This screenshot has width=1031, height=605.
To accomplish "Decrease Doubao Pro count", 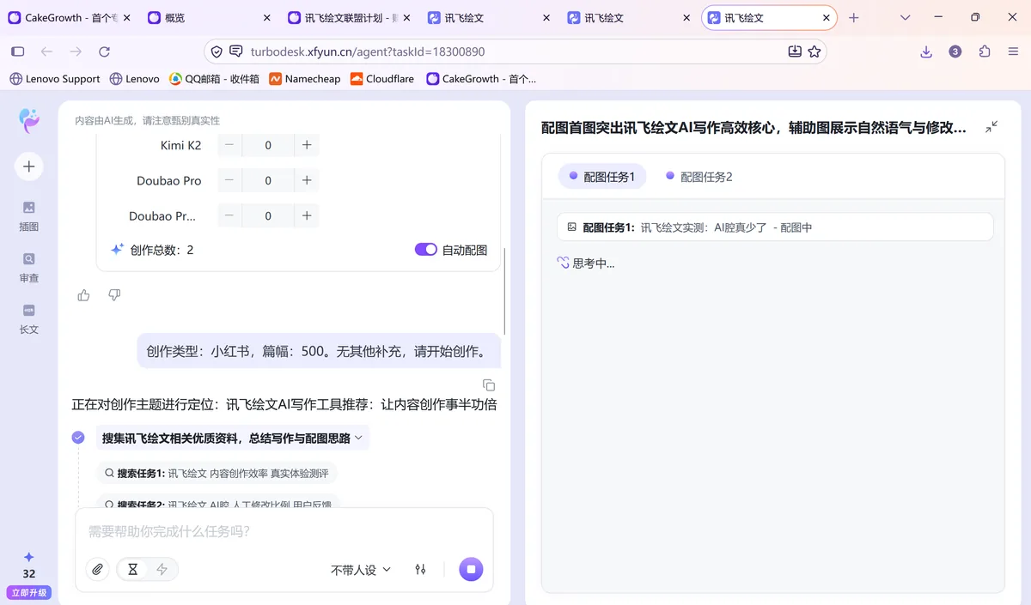I will 229,180.
